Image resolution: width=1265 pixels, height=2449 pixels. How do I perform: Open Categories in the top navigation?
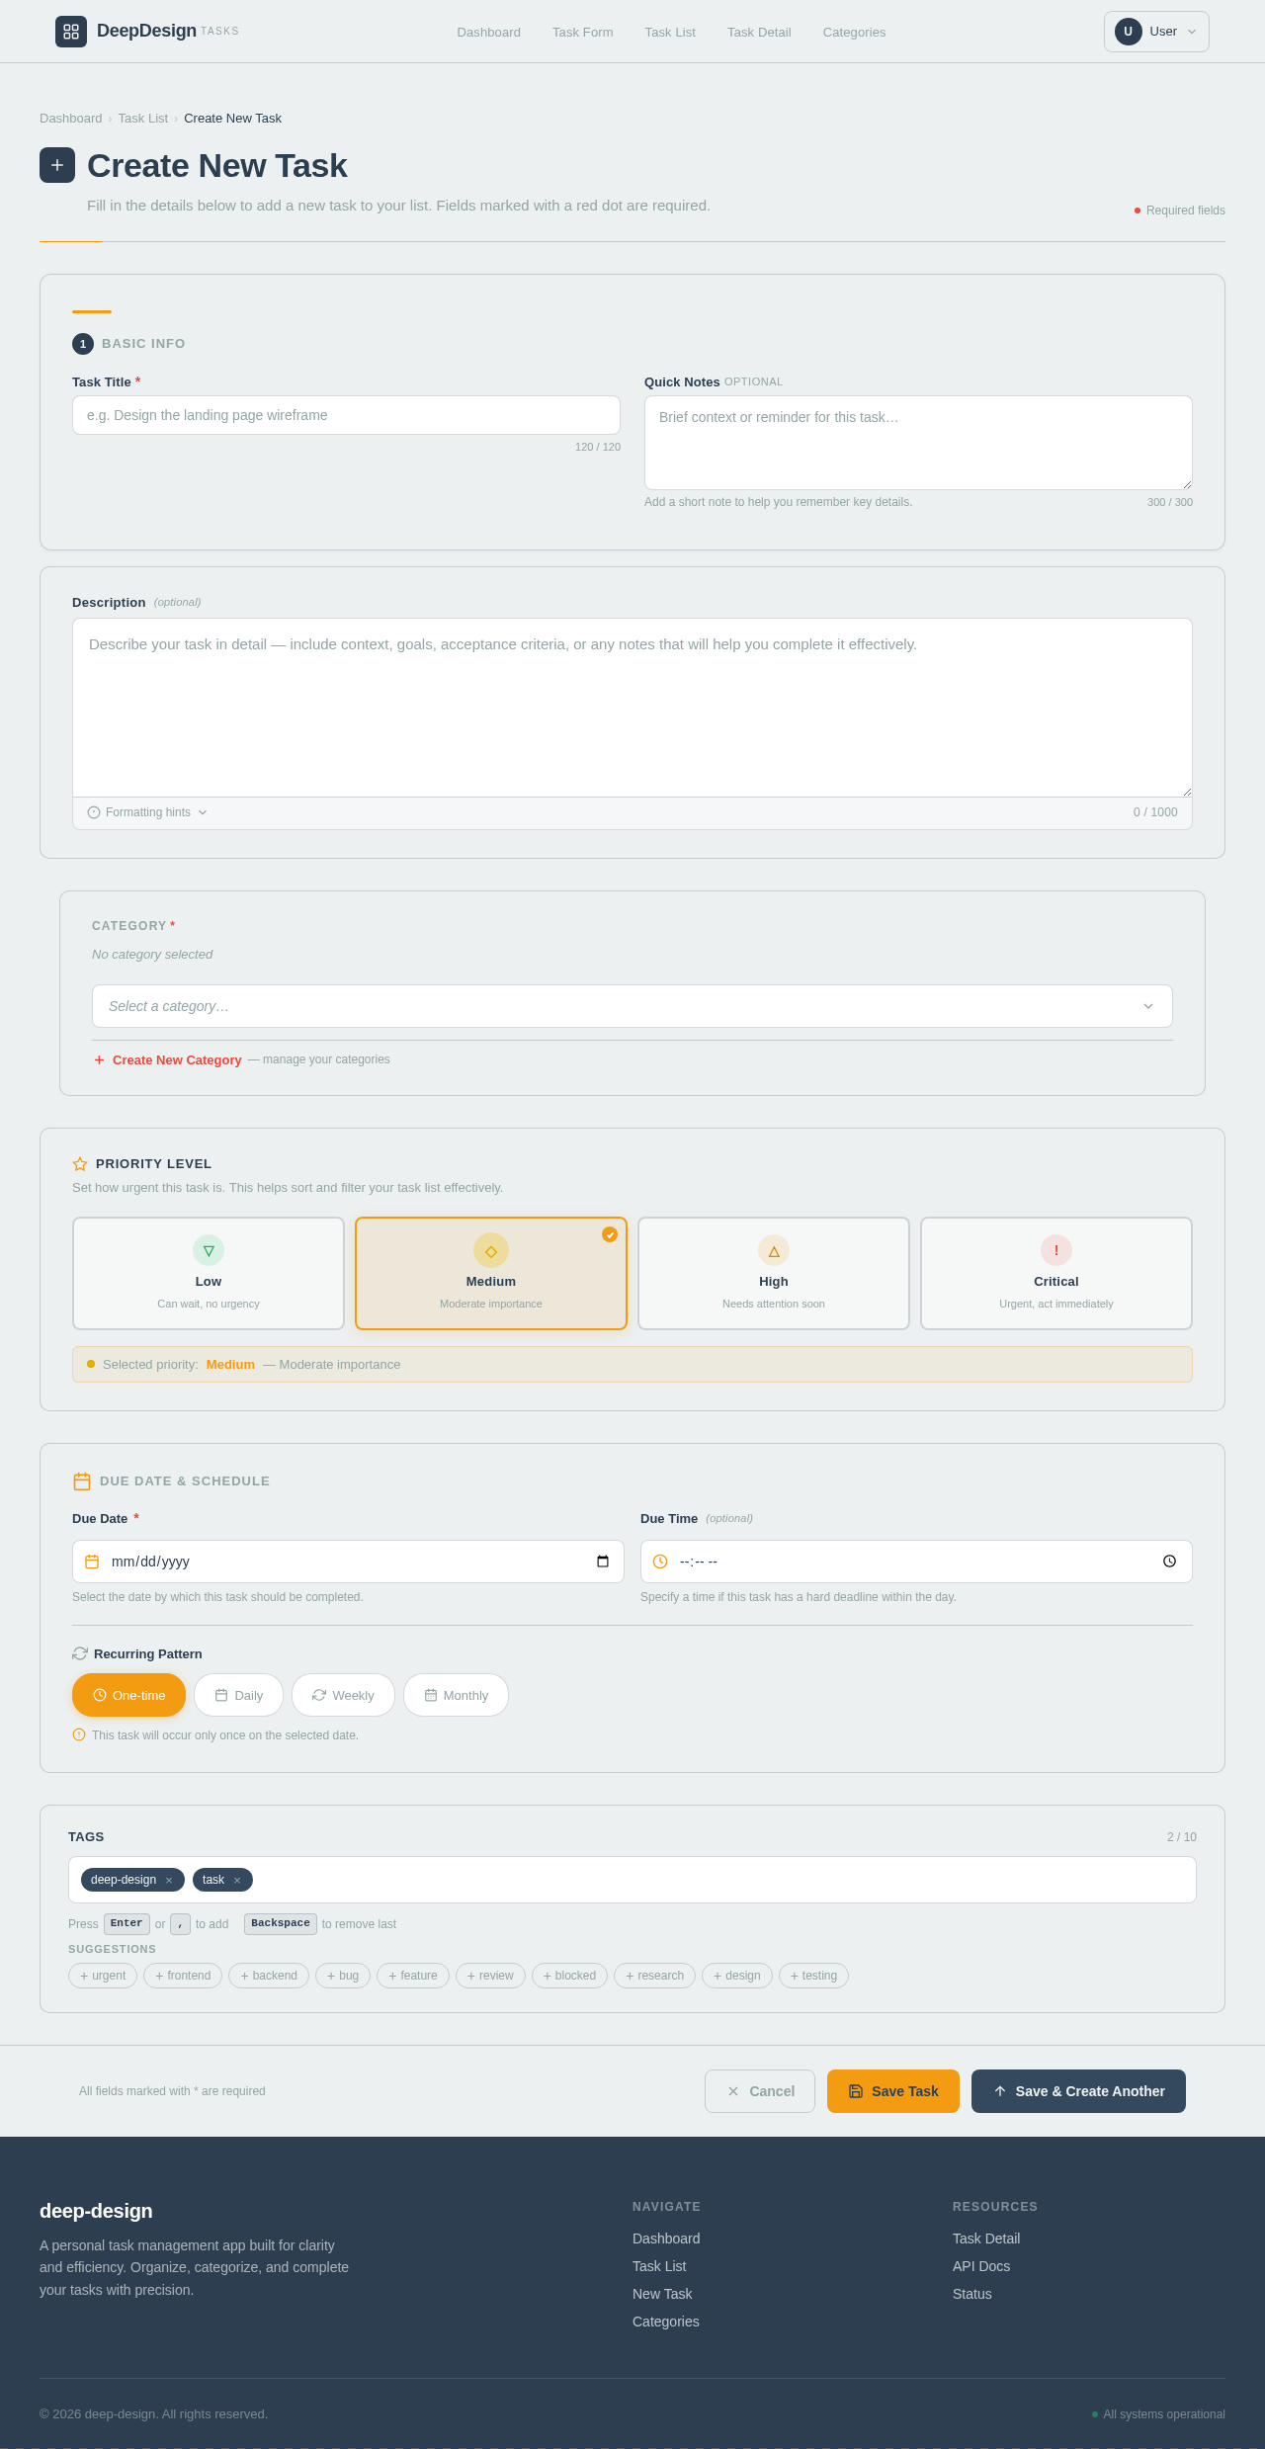point(854,32)
